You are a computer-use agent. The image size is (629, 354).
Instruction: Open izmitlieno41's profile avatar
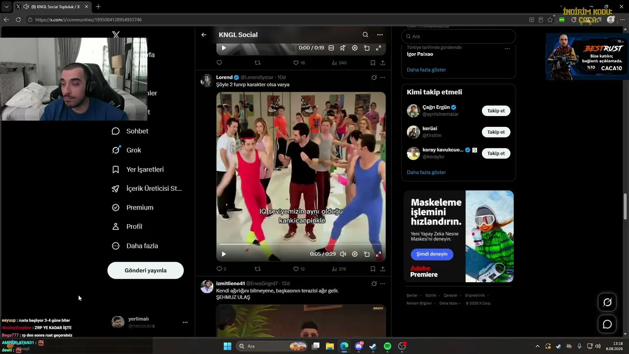click(x=207, y=287)
